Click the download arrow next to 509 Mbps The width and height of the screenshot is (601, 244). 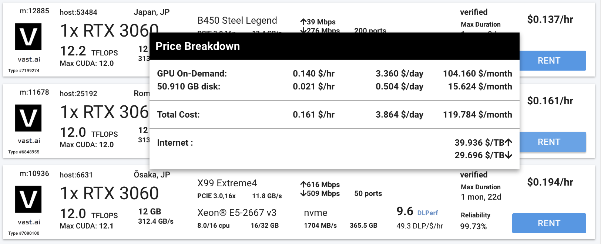click(x=303, y=193)
